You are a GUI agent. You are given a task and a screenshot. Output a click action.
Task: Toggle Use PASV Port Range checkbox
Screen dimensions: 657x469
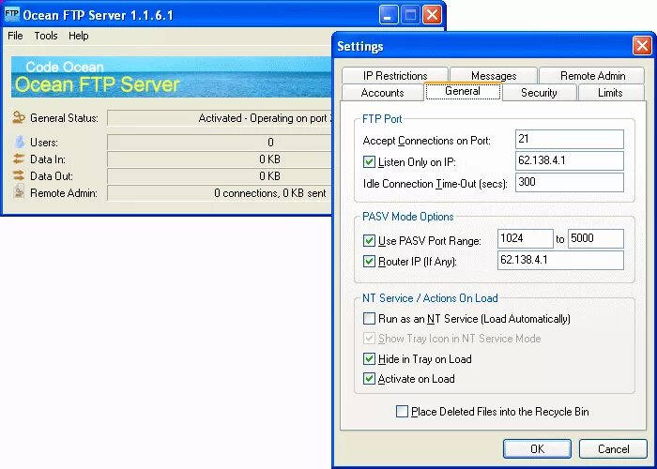[x=369, y=240]
